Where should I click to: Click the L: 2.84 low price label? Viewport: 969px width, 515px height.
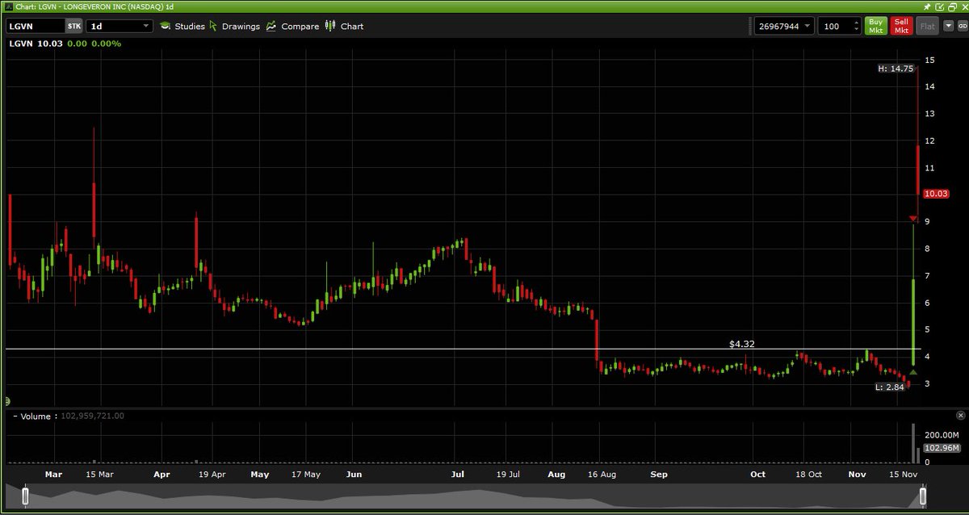pos(890,387)
